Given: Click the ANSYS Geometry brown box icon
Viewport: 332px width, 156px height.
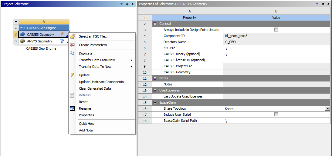Looking at the screenshot, I should coord(22,41).
